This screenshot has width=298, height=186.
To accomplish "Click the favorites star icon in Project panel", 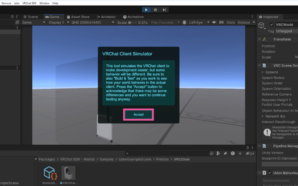I will click(240, 153).
